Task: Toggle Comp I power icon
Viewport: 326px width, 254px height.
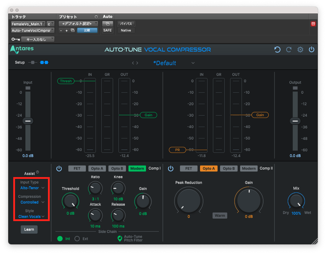Action: [x=59, y=168]
